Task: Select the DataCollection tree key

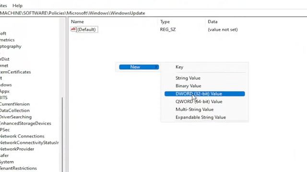Action: tap(15, 110)
